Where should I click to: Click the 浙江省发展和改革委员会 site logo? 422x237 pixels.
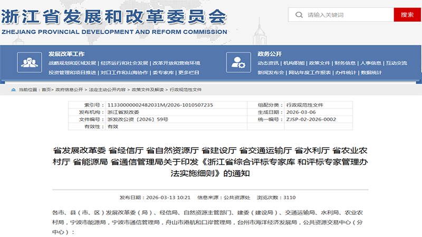(113, 17)
